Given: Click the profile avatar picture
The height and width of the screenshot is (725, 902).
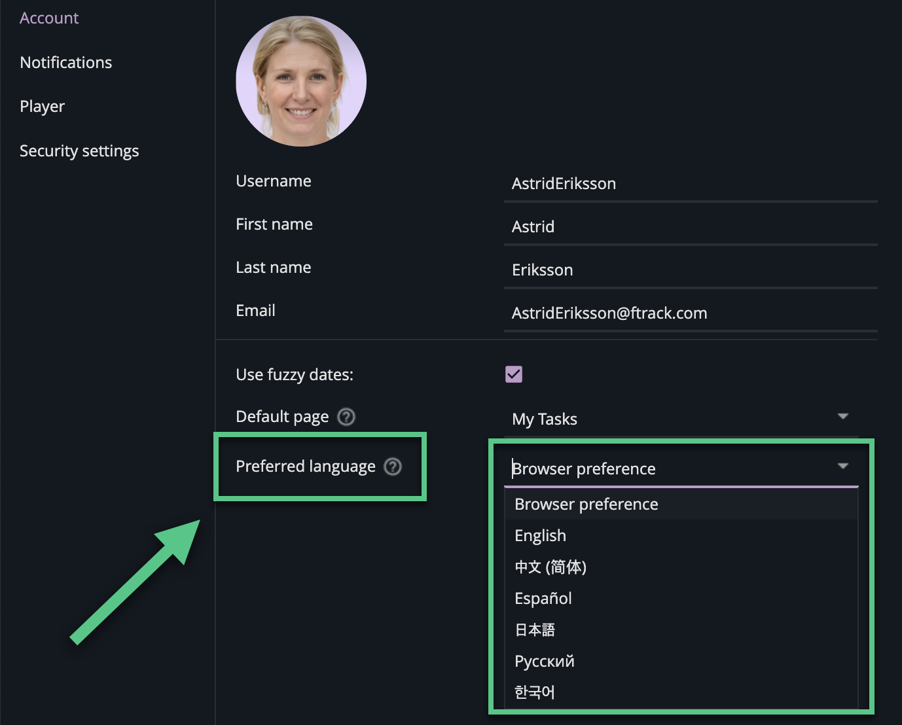Looking at the screenshot, I should coord(301,81).
